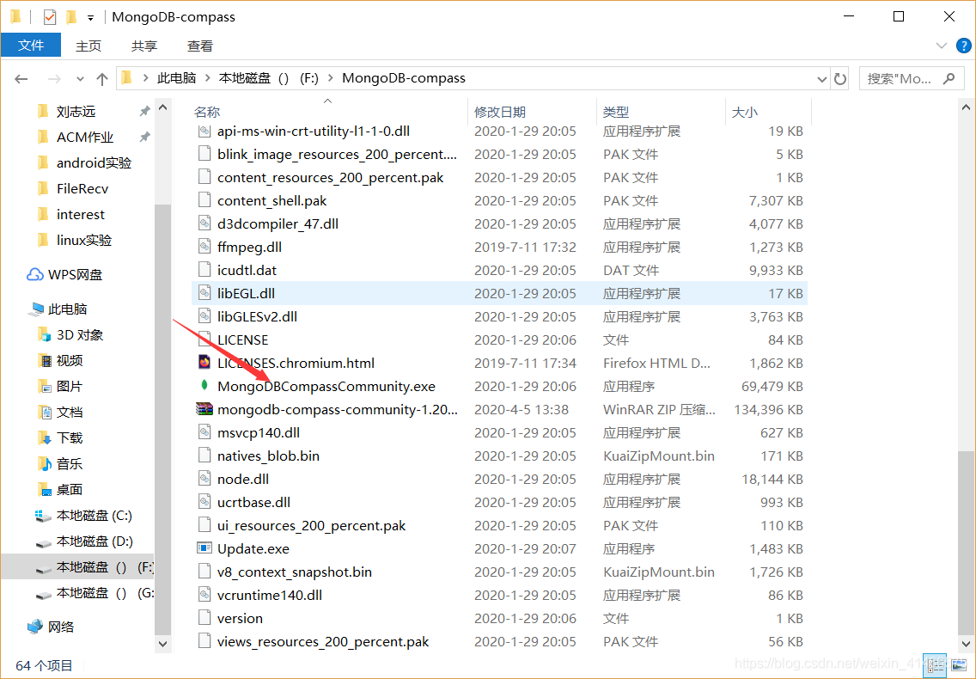The width and height of the screenshot is (976, 679).
Task: Expand the ribbon with the chevron
Action: tap(942, 46)
